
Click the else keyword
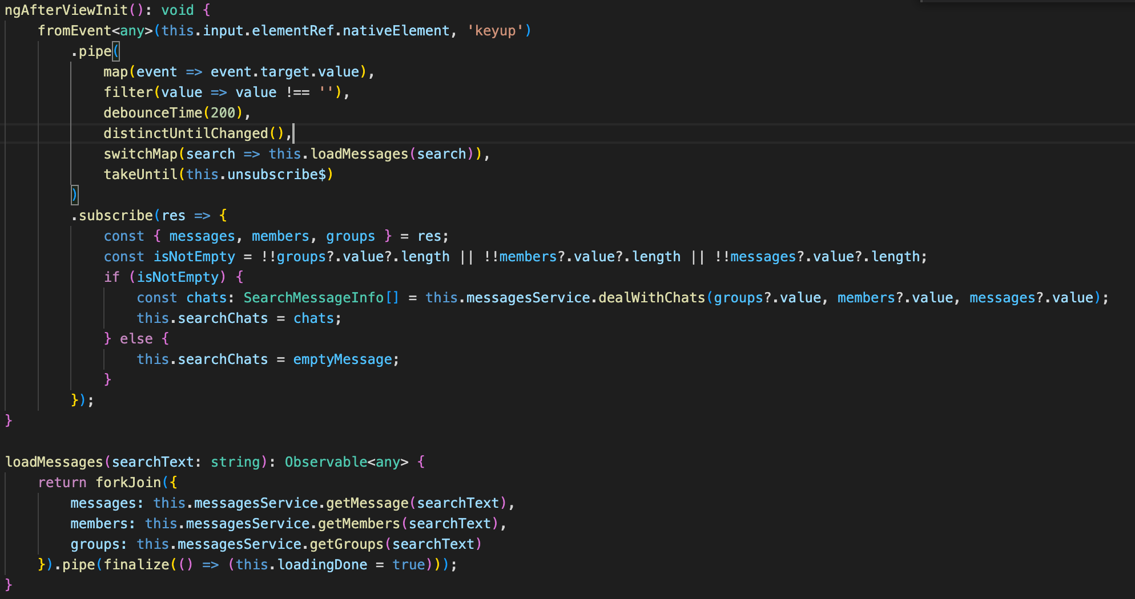click(x=136, y=339)
